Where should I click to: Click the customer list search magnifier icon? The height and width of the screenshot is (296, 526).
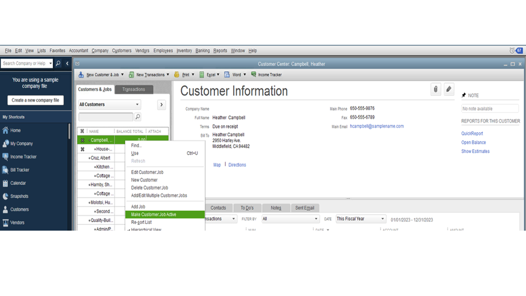137,117
